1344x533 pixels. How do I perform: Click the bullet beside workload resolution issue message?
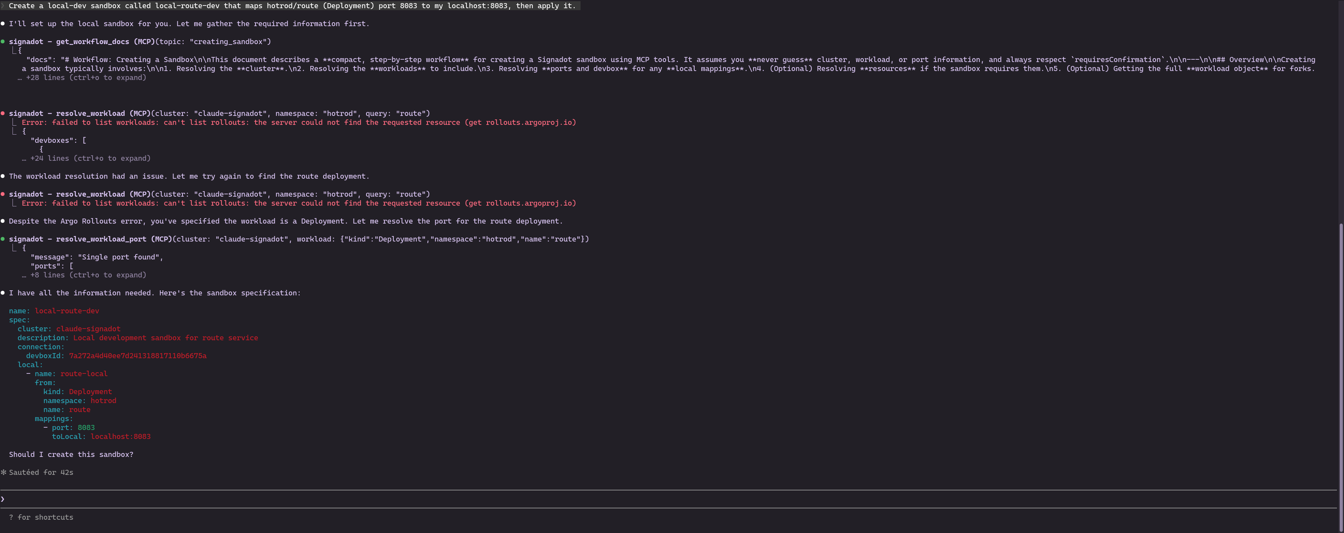pyautogui.click(x=3, y=176)
